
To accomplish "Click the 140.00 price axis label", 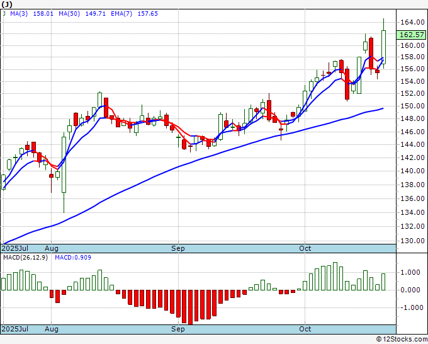I will click(x=412, y=171).
